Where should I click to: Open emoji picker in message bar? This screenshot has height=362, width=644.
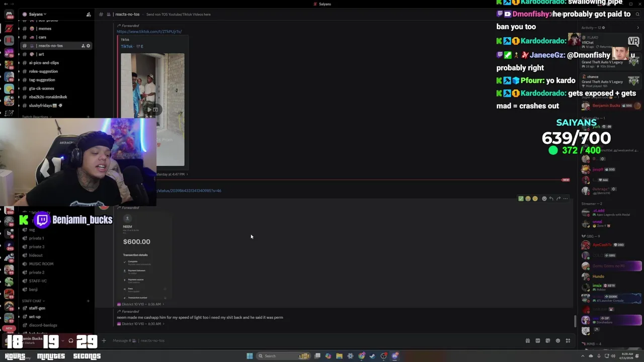[x=558, y=340]
